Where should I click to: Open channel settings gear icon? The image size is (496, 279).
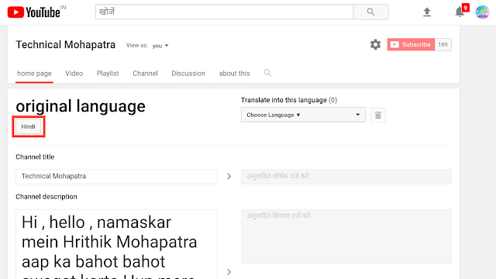pos(375,45)
